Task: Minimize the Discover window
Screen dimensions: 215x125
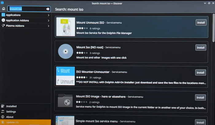Action: (x=205, y=3)
